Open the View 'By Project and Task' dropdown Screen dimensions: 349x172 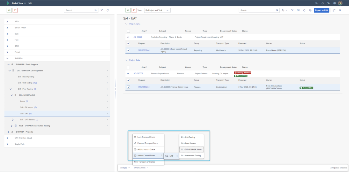pos(157,10)
